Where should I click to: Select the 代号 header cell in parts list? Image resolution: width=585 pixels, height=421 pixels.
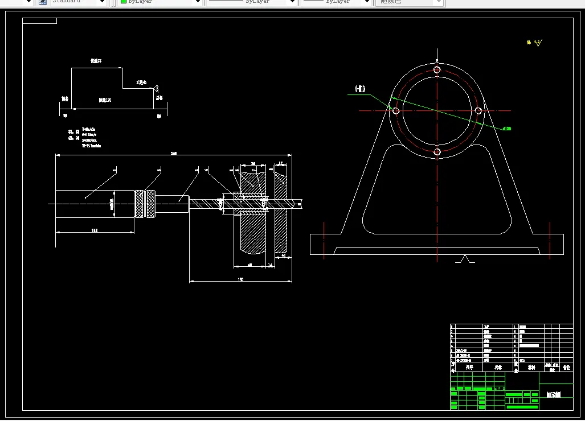[469, 367]
